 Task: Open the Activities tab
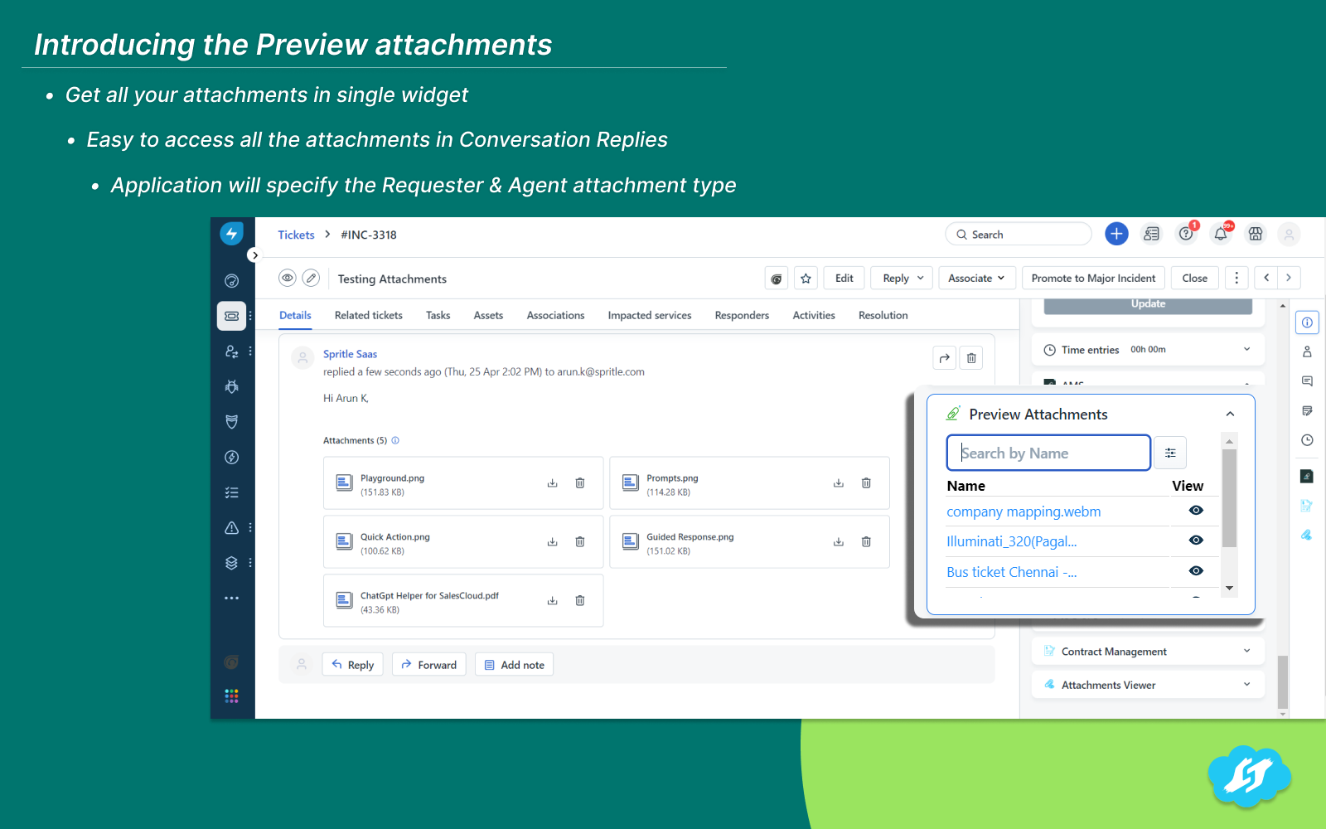tap(814, 315)
